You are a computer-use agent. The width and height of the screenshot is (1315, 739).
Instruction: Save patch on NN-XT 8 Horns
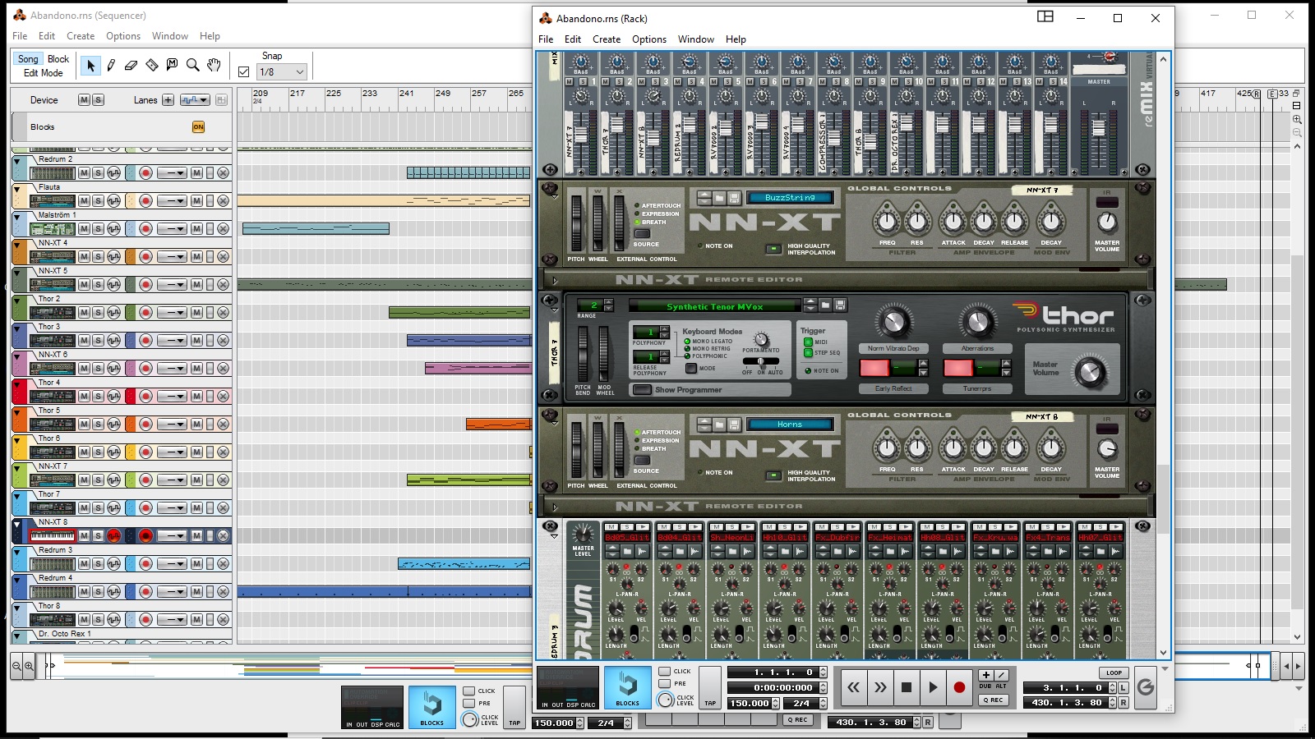[x=734, y=425]
